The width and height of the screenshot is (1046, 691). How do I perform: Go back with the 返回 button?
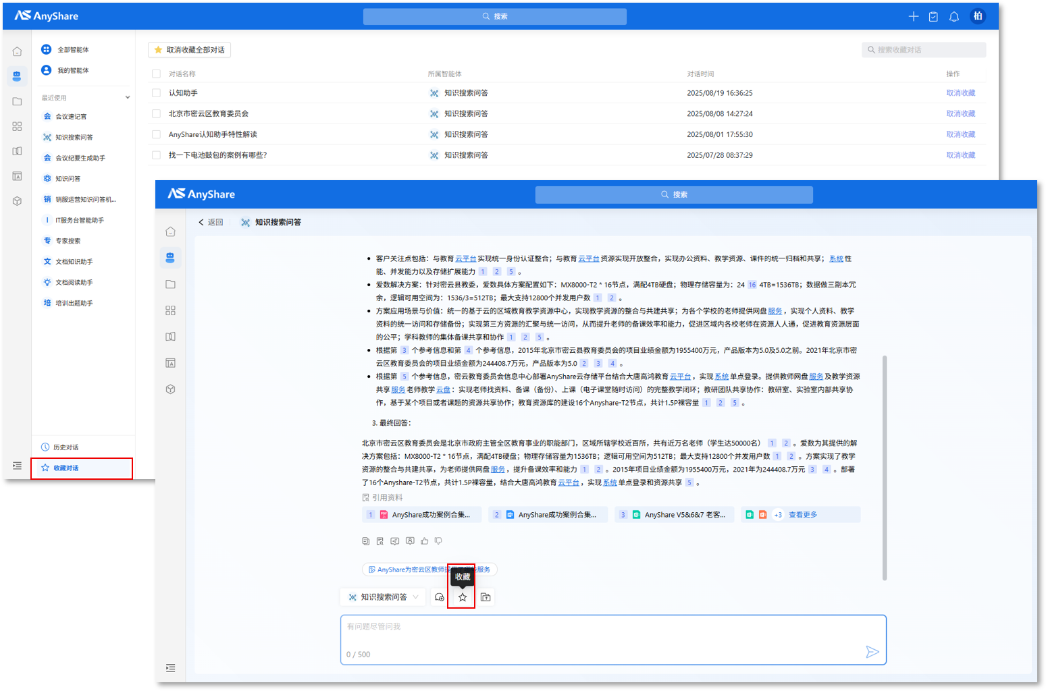pyautogui.click(x=211, y=222)
